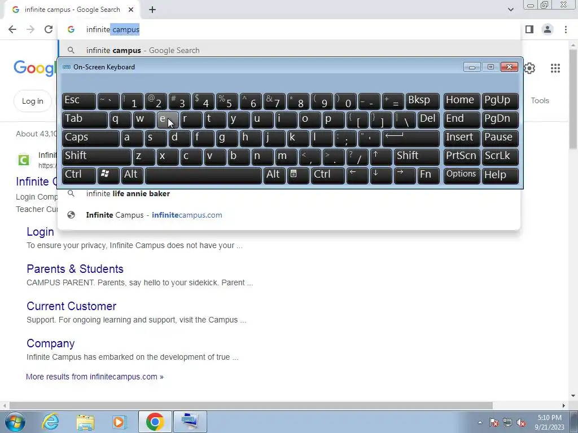Open the Company sitelink
This screenshot has width=578, height=433.
coord(50,343)
